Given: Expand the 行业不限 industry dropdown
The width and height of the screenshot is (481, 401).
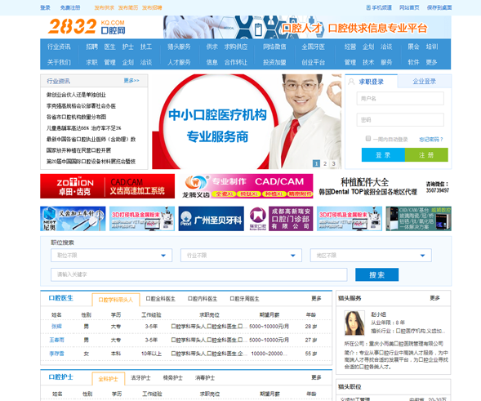Looking at the screenshot, I should tap(241, 256).
